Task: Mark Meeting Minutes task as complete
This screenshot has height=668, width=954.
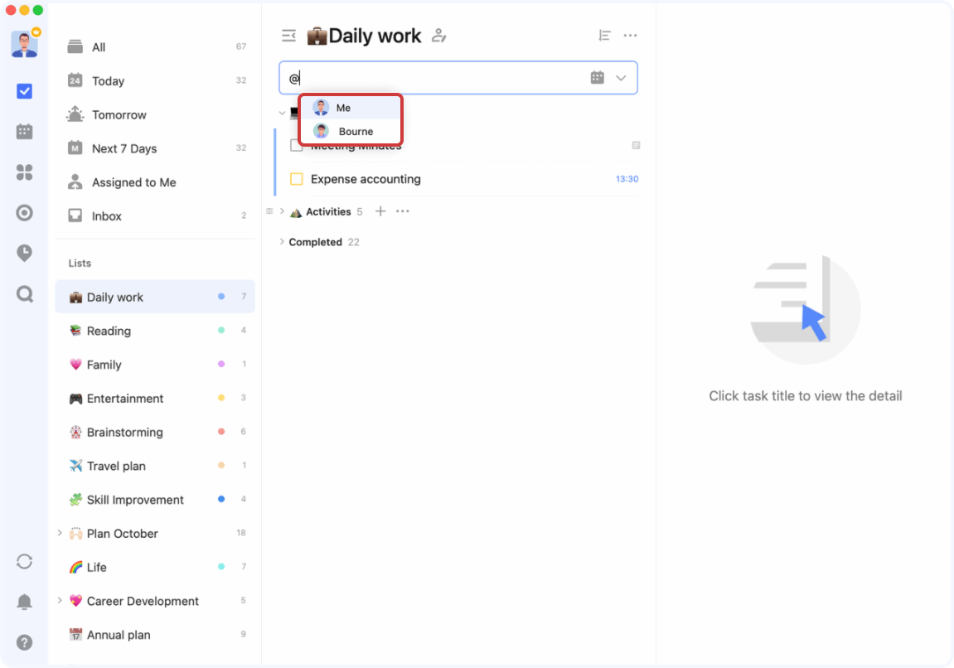Action: tap(297, 145)
